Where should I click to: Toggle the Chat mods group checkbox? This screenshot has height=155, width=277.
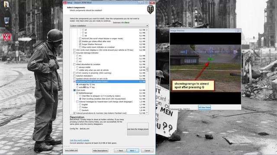pos(74,90)
